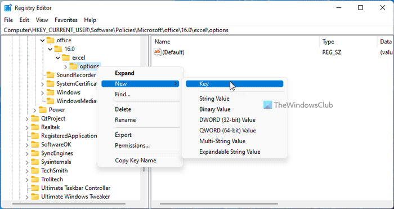Click the Registry Editor app icon in title bar
The height and width of the screenshot is (209, 394).
coord(8,8)
